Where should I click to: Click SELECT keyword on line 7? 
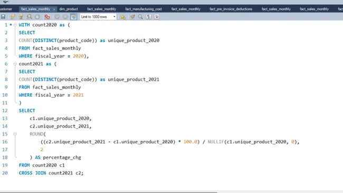pyautogui.click(x=27, y=72)
